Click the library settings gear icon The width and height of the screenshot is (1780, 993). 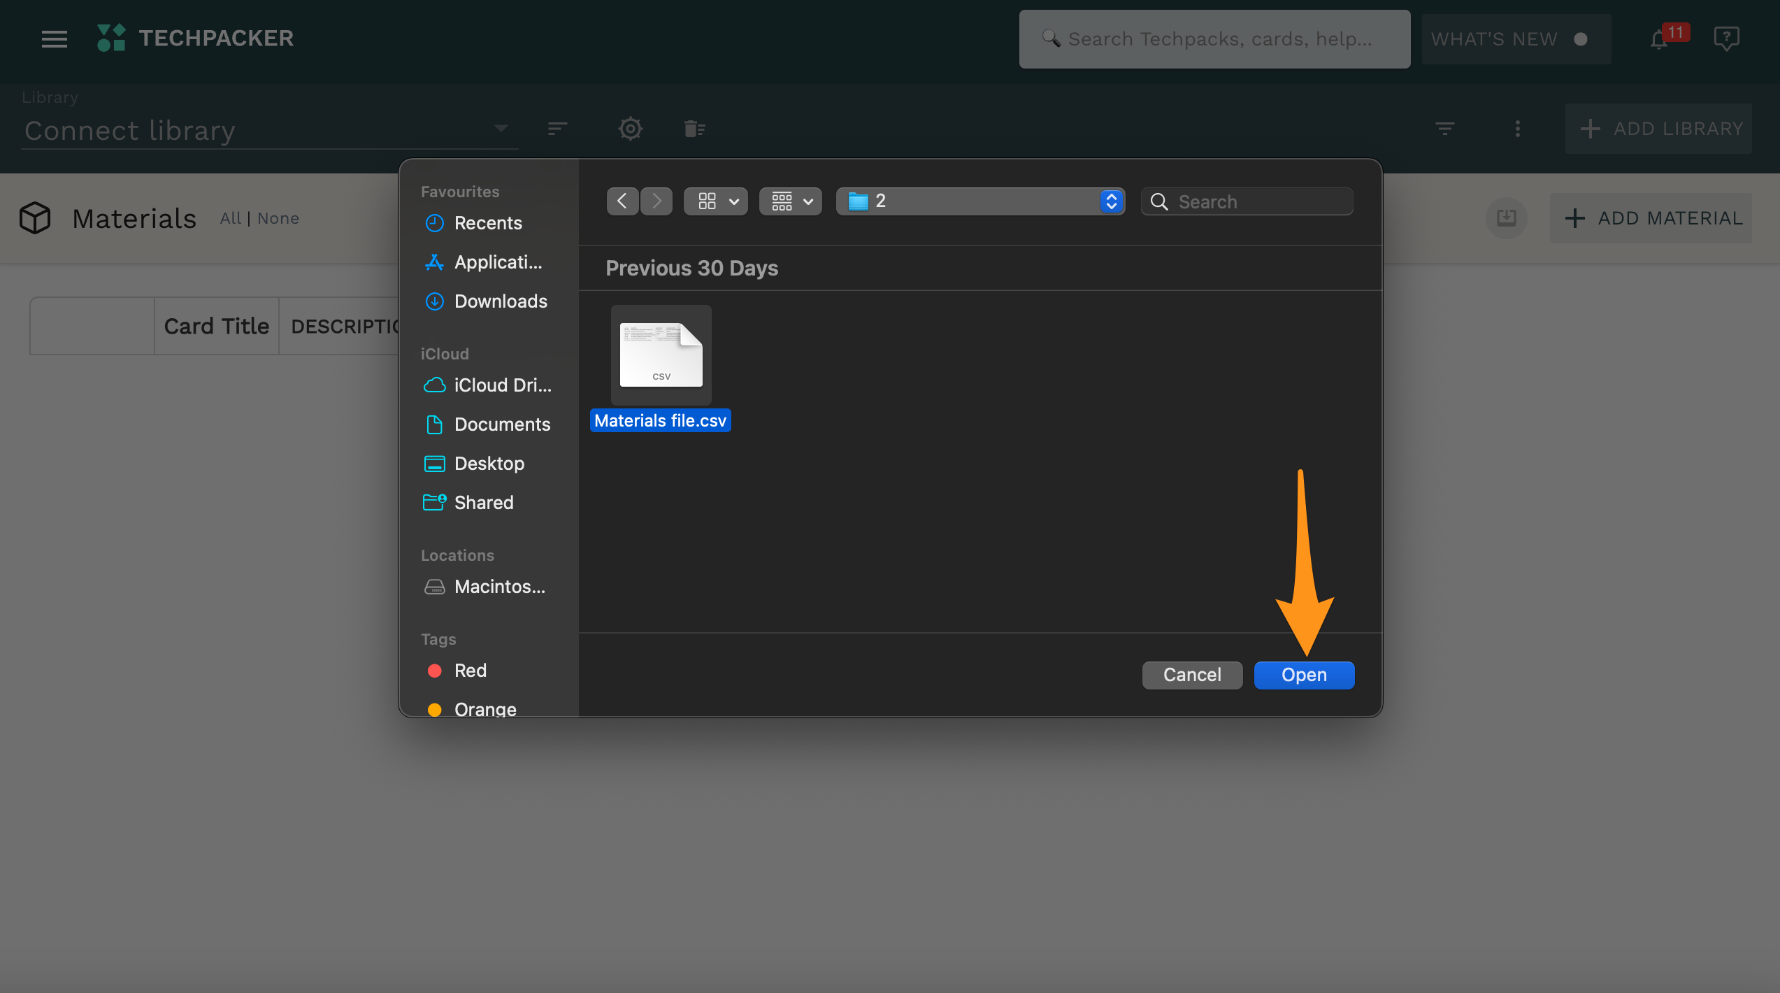[630, 129]
